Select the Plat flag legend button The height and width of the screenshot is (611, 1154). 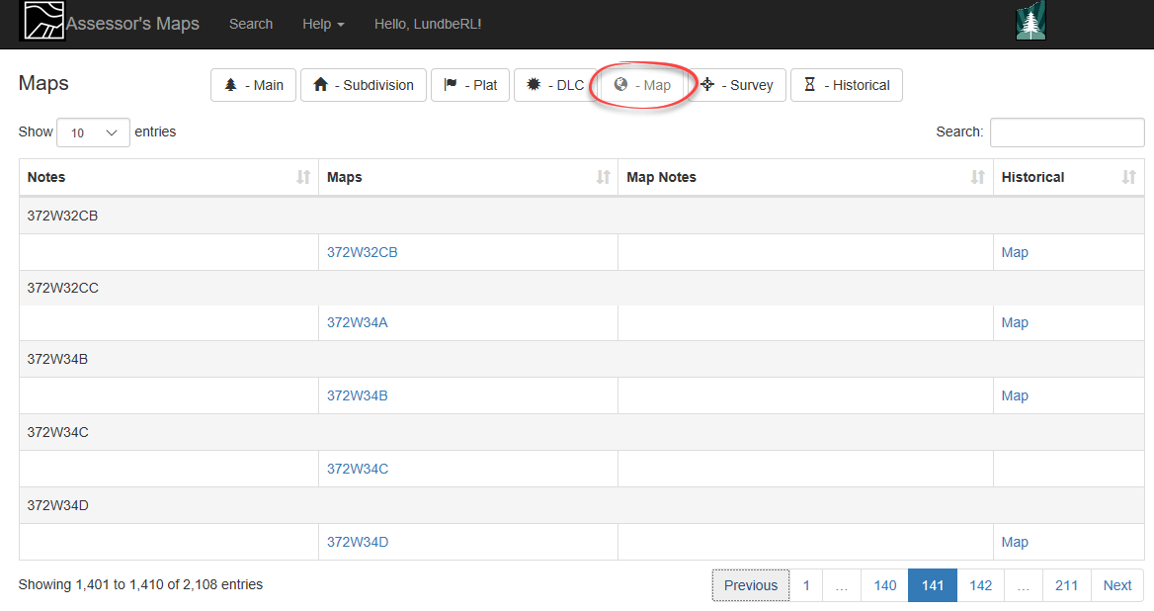tap(470, 85)
